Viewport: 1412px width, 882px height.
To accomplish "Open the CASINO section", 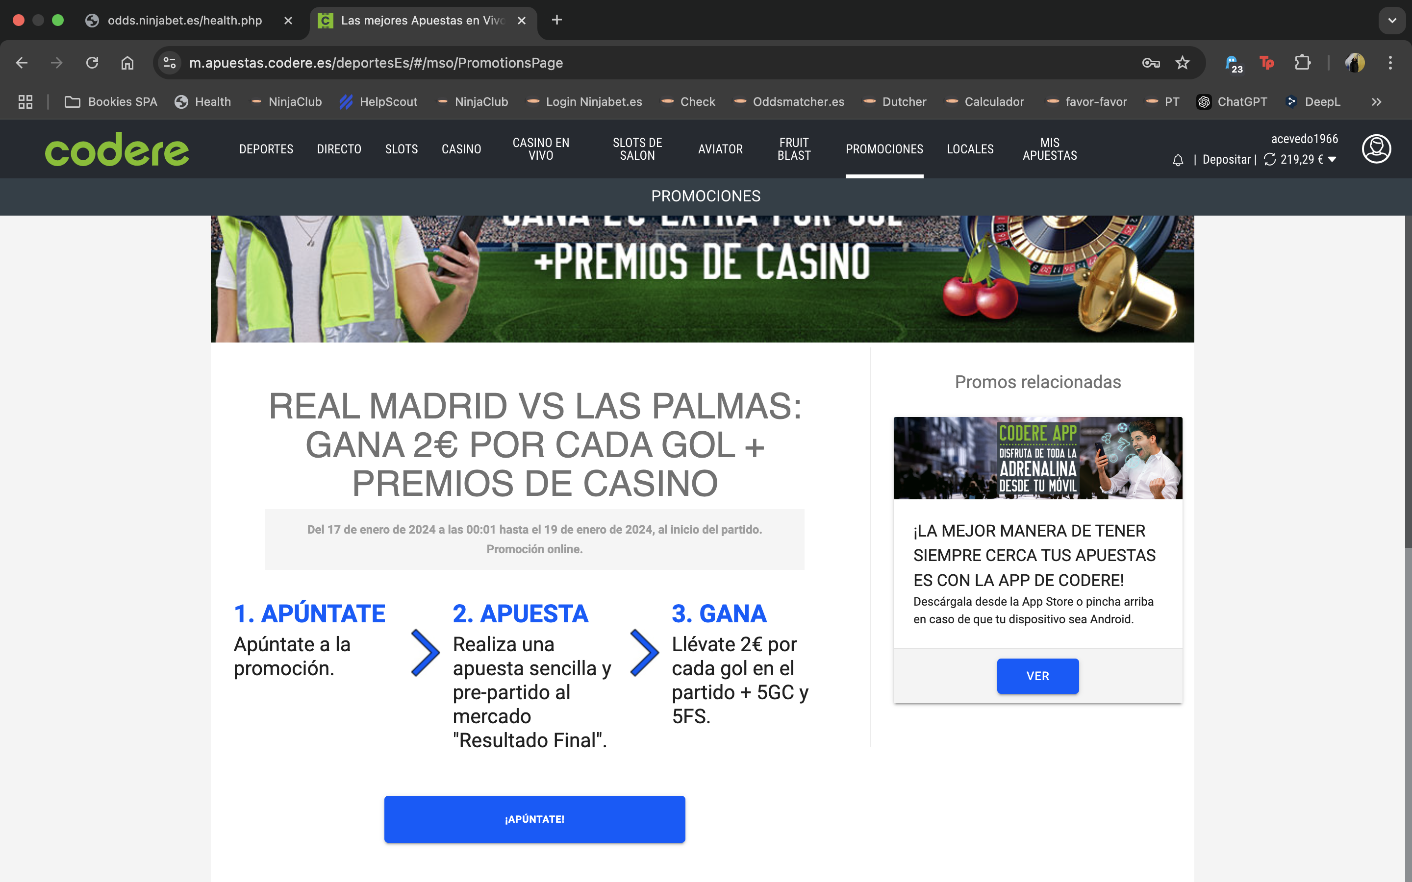I will pyautogui.click(x=461, y=149).
